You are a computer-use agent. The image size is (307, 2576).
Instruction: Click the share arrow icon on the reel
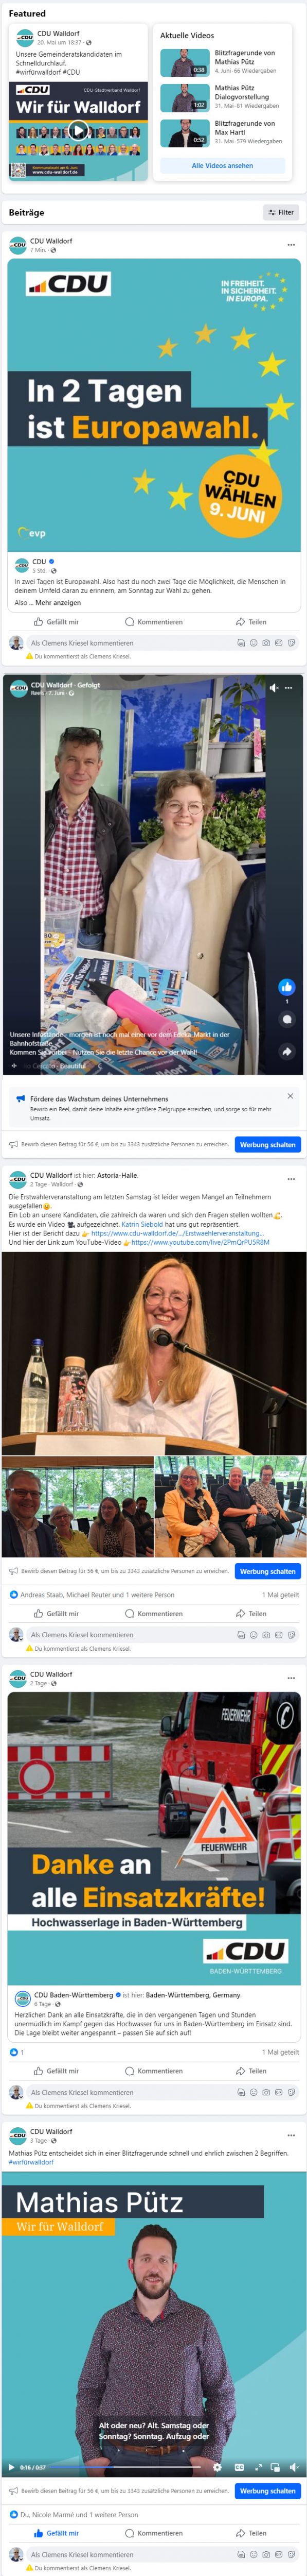pos(287,1052)
